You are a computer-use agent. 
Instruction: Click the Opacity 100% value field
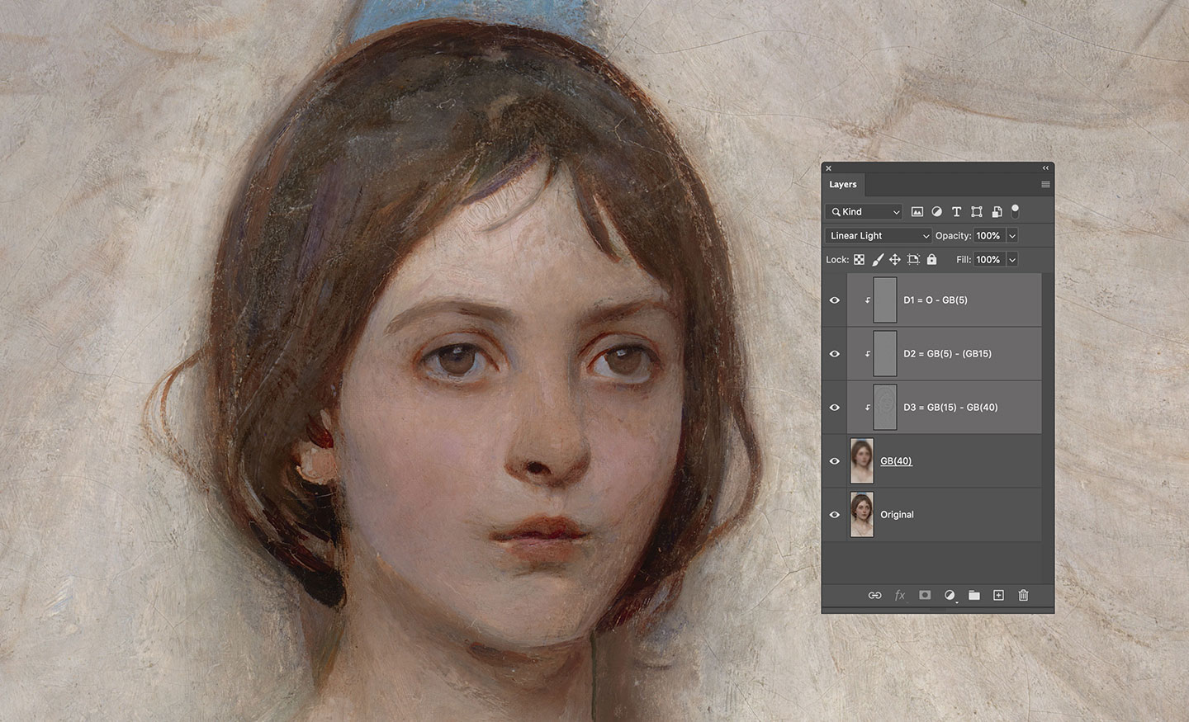[x=988, y=236]
